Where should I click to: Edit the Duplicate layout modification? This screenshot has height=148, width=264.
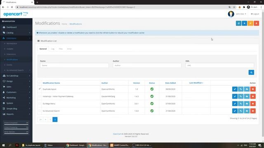[x=235, y=89]
